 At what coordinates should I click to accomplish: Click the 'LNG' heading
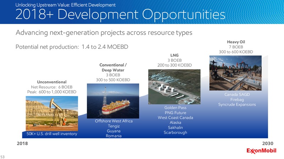coord(174,55)
